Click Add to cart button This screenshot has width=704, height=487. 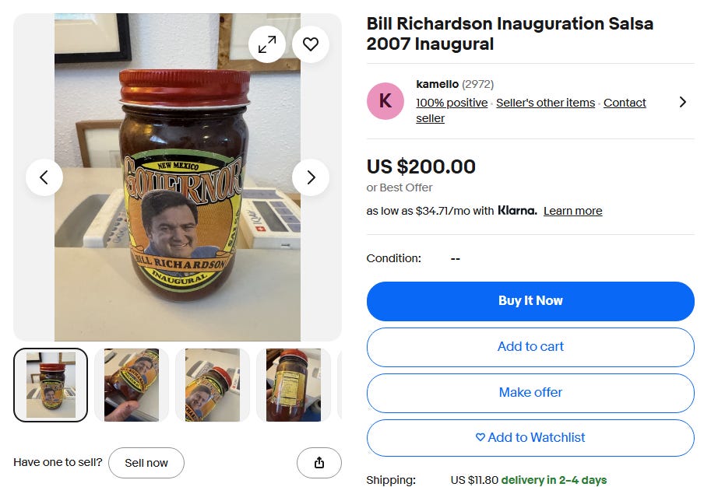[x=530, y=347]
